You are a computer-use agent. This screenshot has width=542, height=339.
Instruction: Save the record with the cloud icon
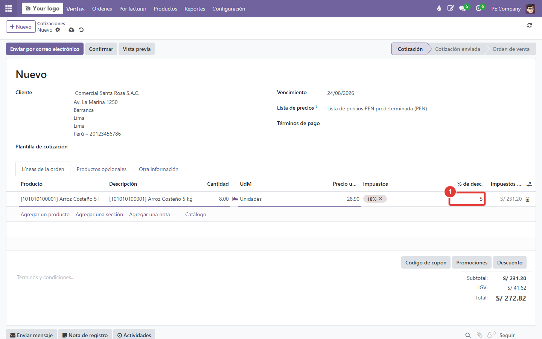[71, 30]
